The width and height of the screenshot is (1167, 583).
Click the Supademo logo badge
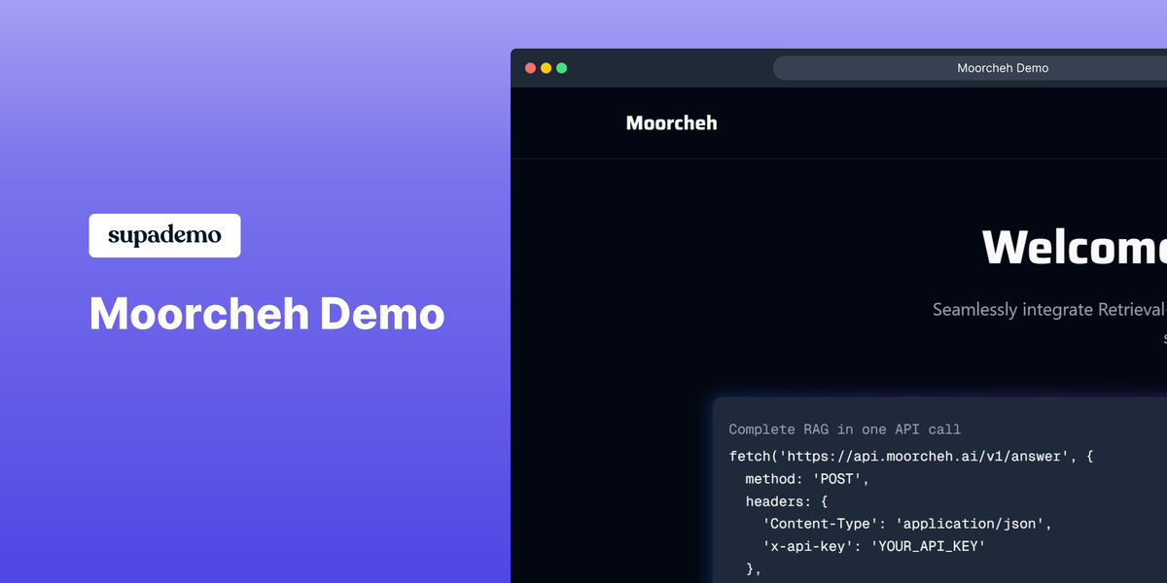(164, 235)
